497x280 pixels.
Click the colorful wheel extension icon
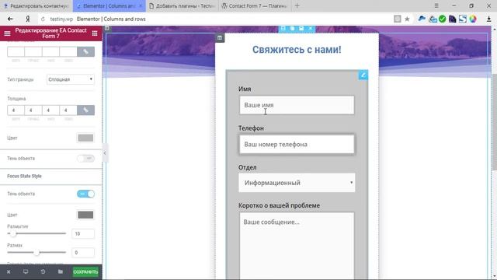click(473, 19)
